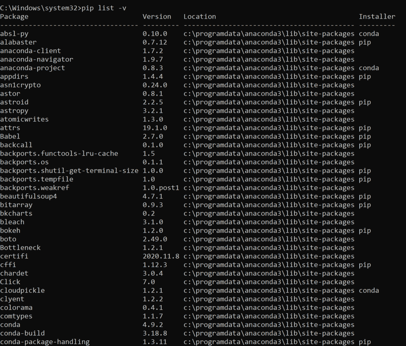Click the colorama package name

[16, 308]
